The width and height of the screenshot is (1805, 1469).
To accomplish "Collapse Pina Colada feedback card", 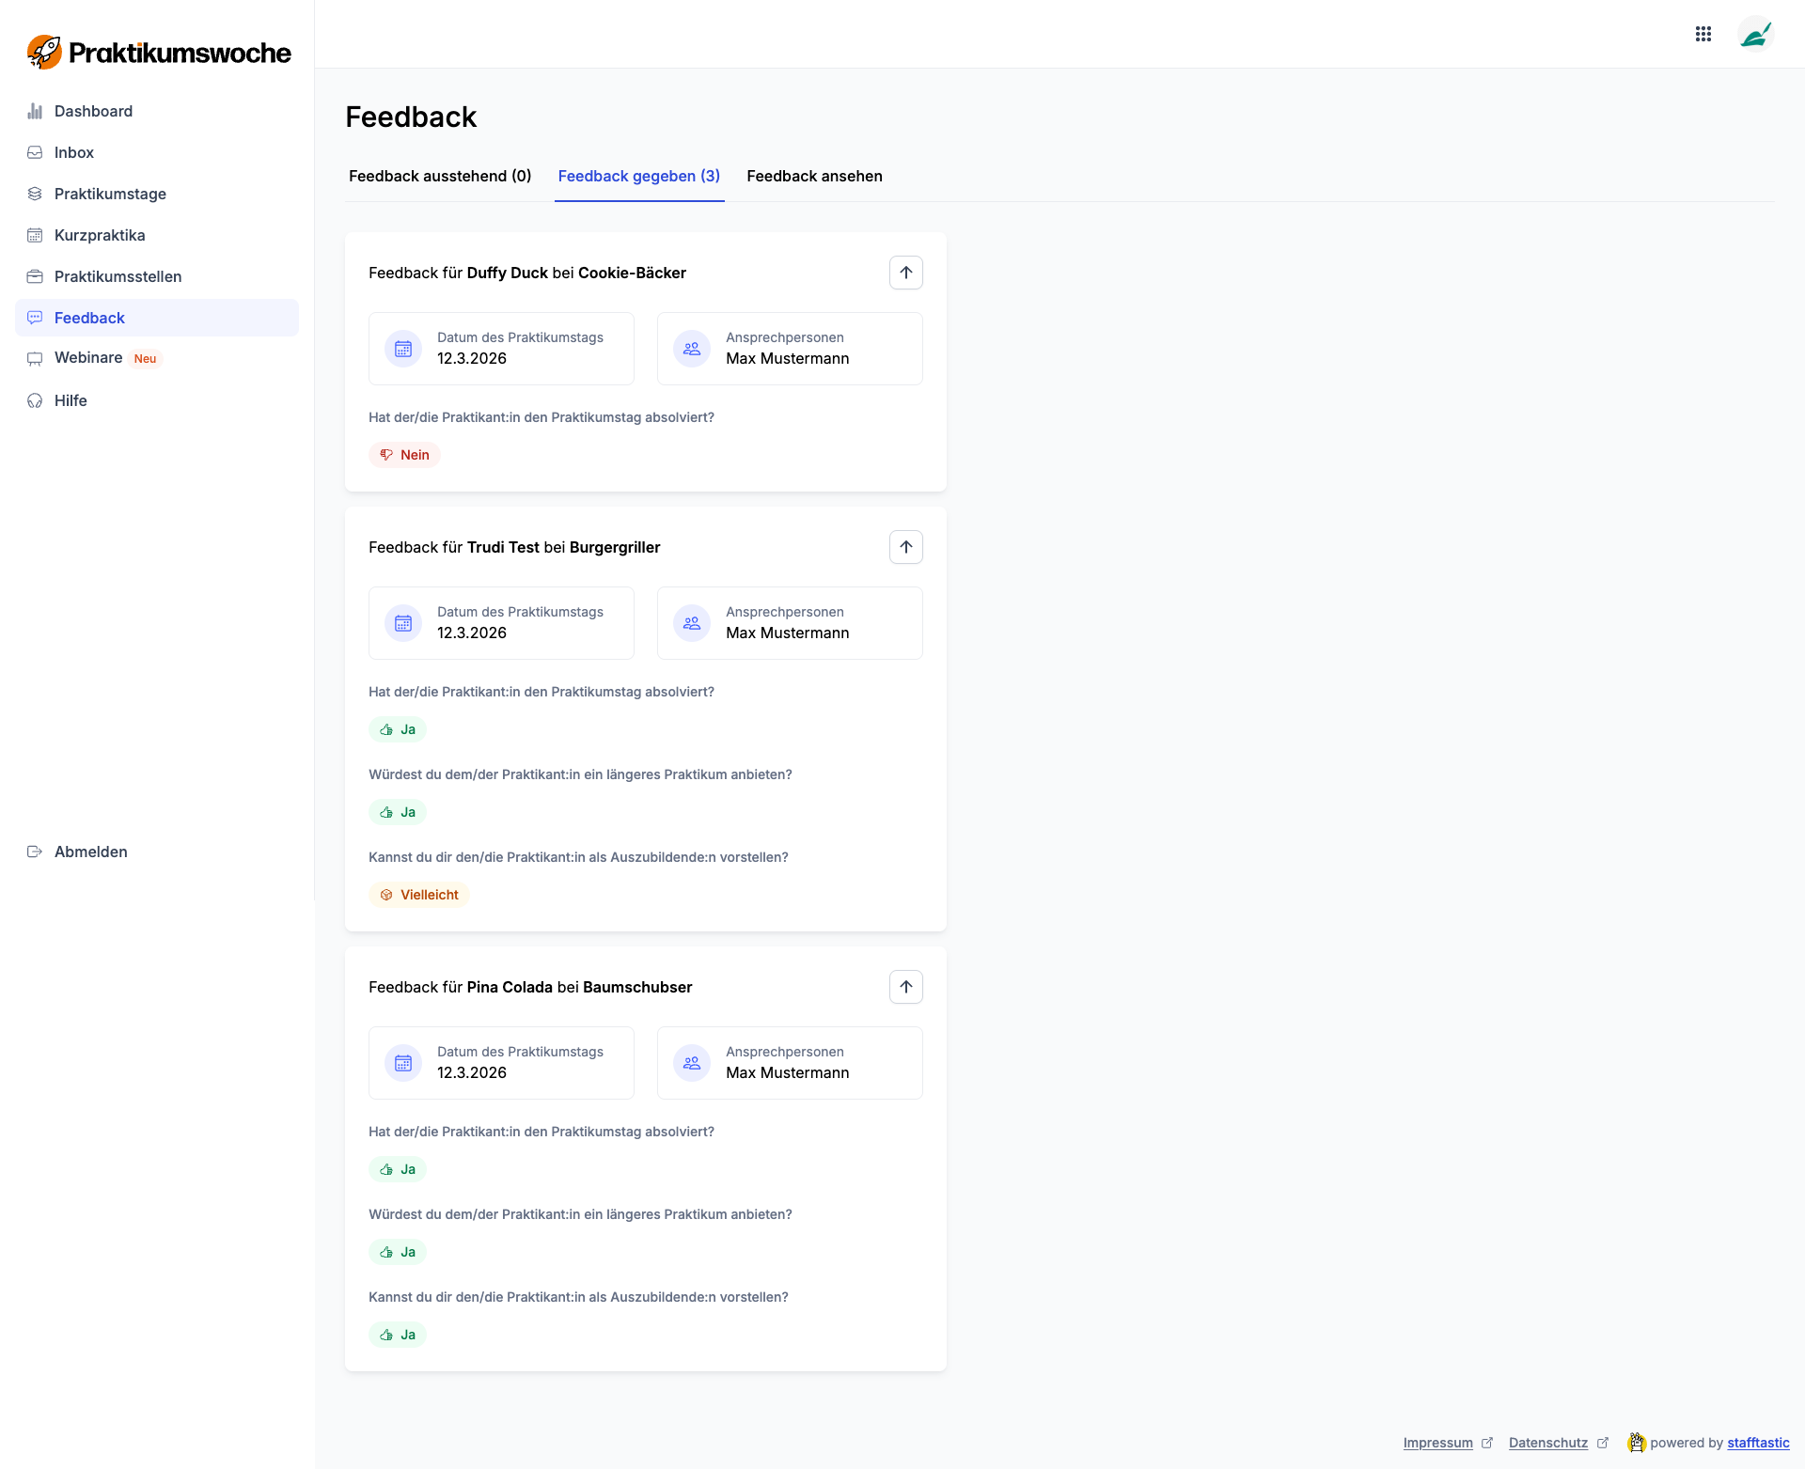I will click(905, 987).
